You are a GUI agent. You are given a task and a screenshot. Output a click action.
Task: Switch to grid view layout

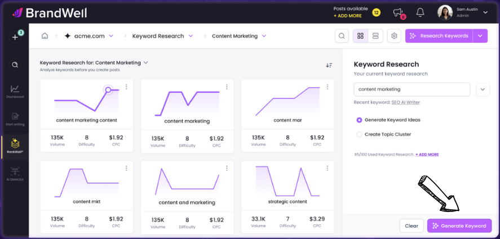pyautogui.click(x=360, y=36)
